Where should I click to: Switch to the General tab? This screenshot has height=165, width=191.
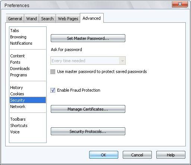tap(15, 19)
